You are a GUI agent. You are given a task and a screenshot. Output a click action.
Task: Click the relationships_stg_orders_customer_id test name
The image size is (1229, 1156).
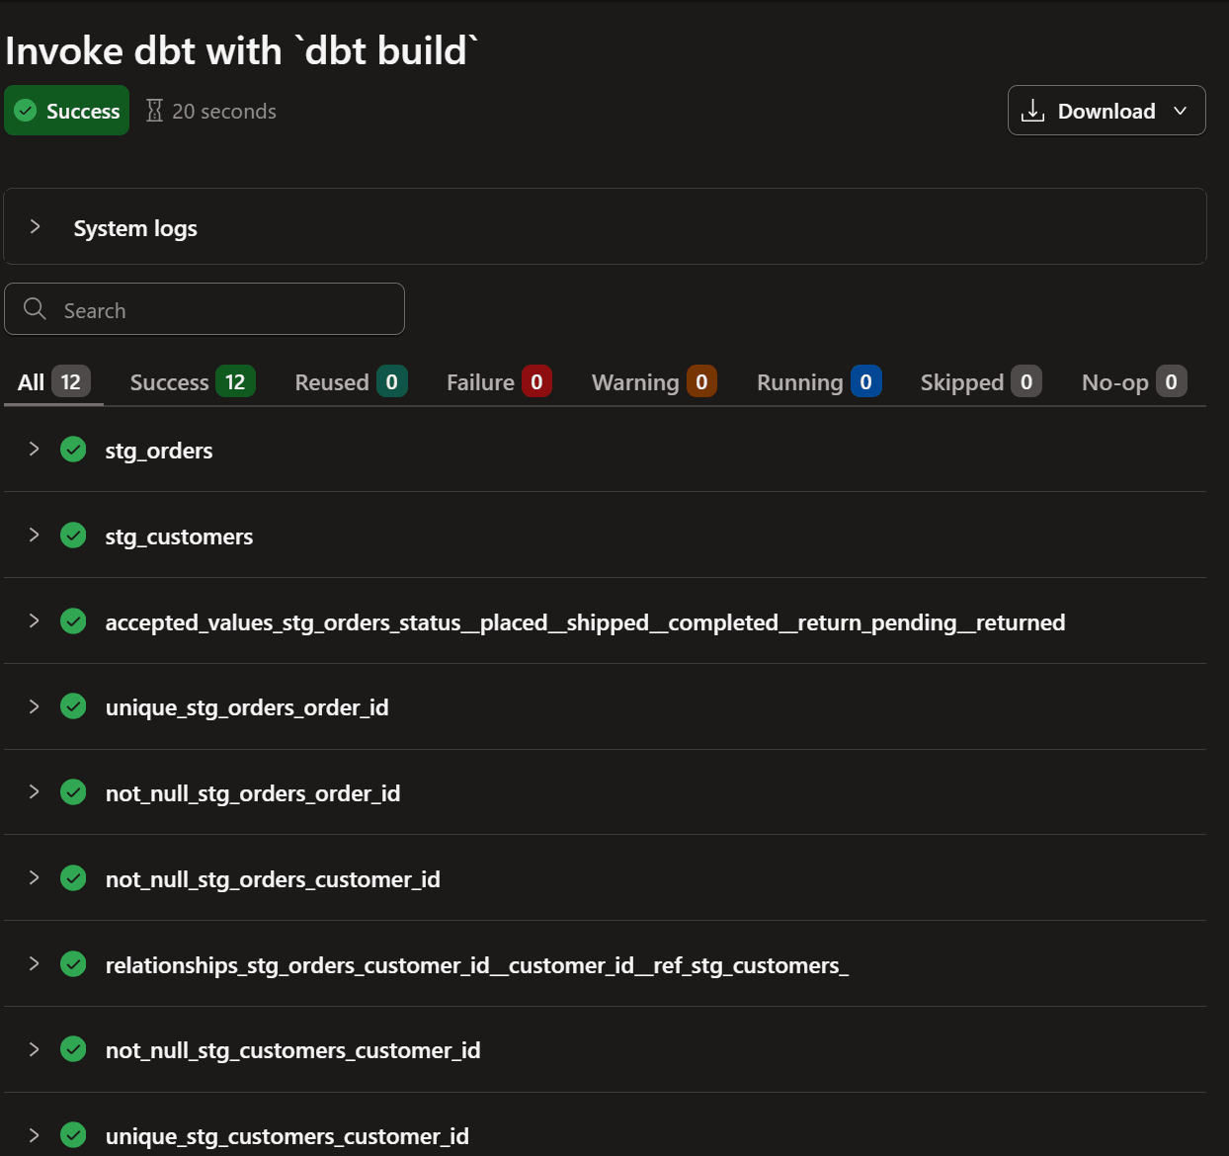[x=477, y=965]
